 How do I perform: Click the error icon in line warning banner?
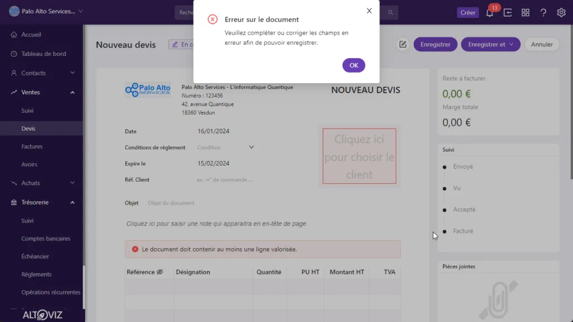(x=135, y=249)
